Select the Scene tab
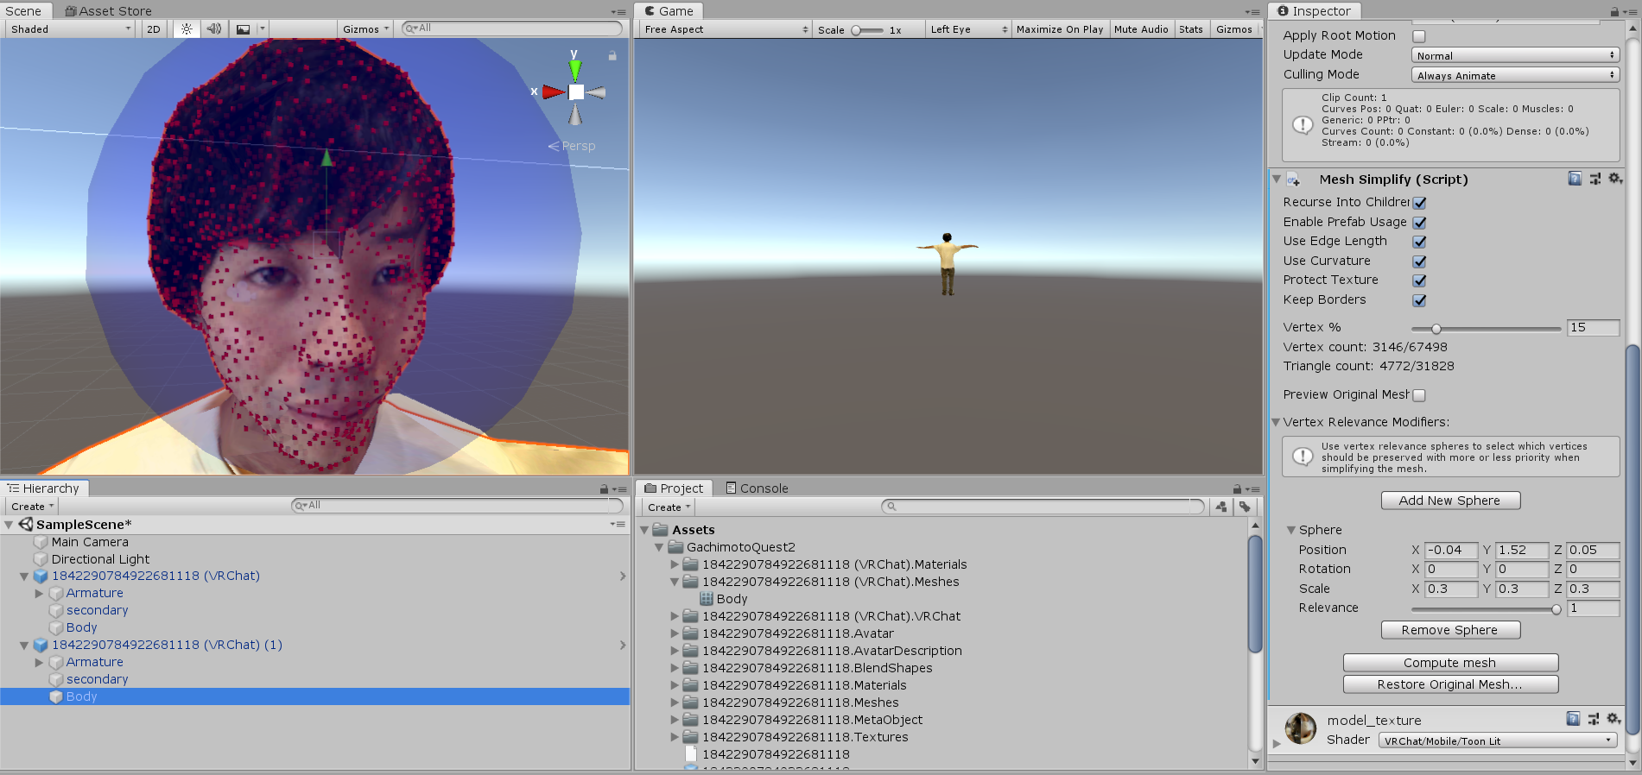 (23, 11)
